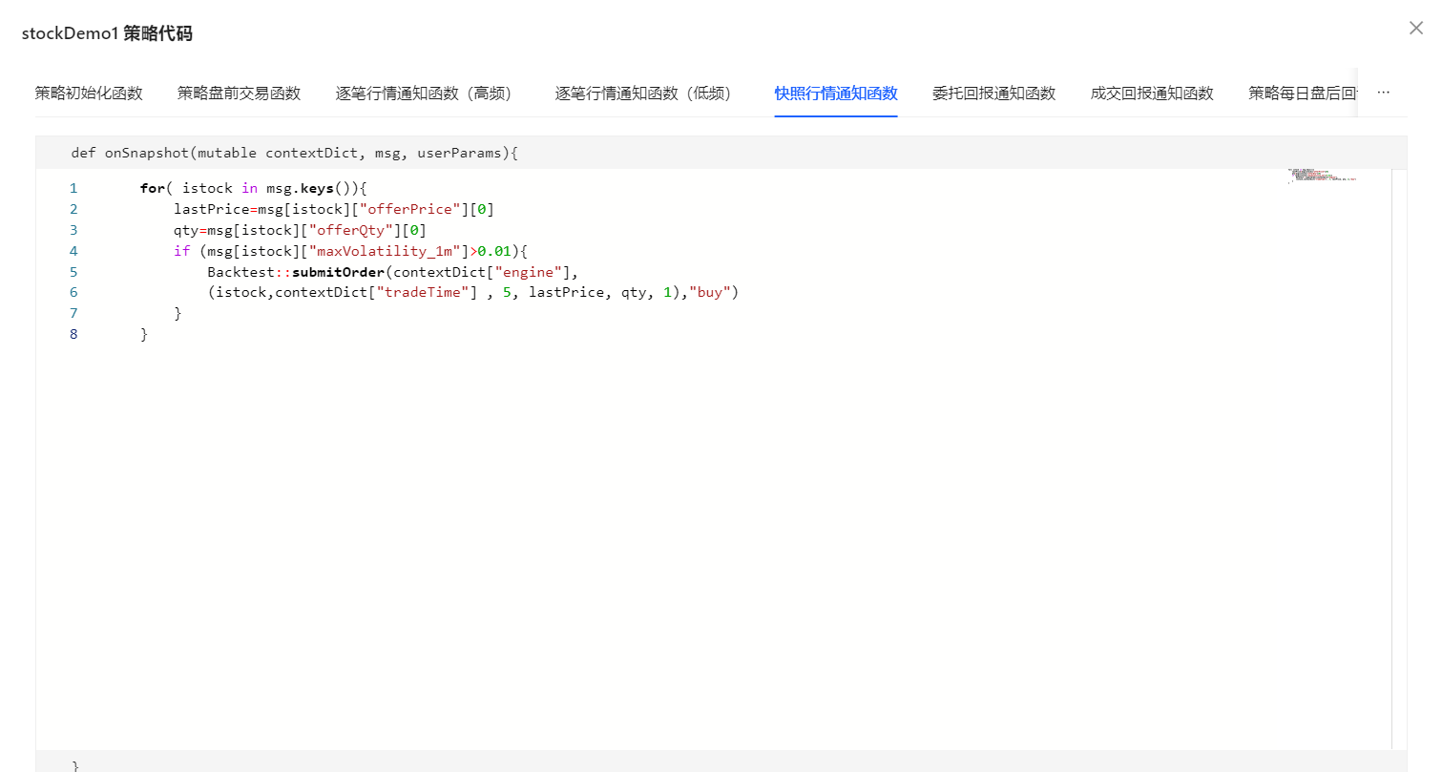The width and height of the screenshot is (1442, 772).
Task: Click line number 1 in the gutter
Action: click(x=73, y=188)
